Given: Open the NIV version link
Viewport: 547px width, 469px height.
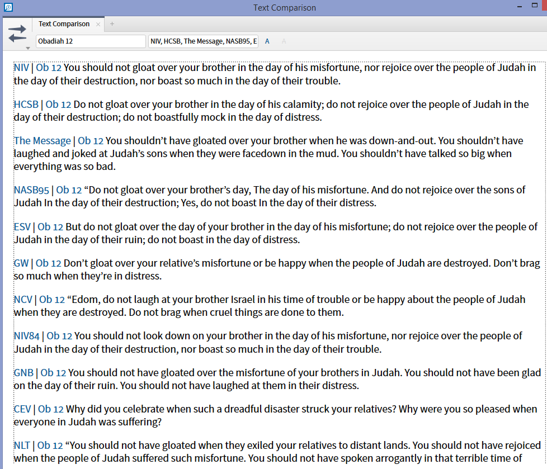Looking at the screenshot, I should click(21, 67).
